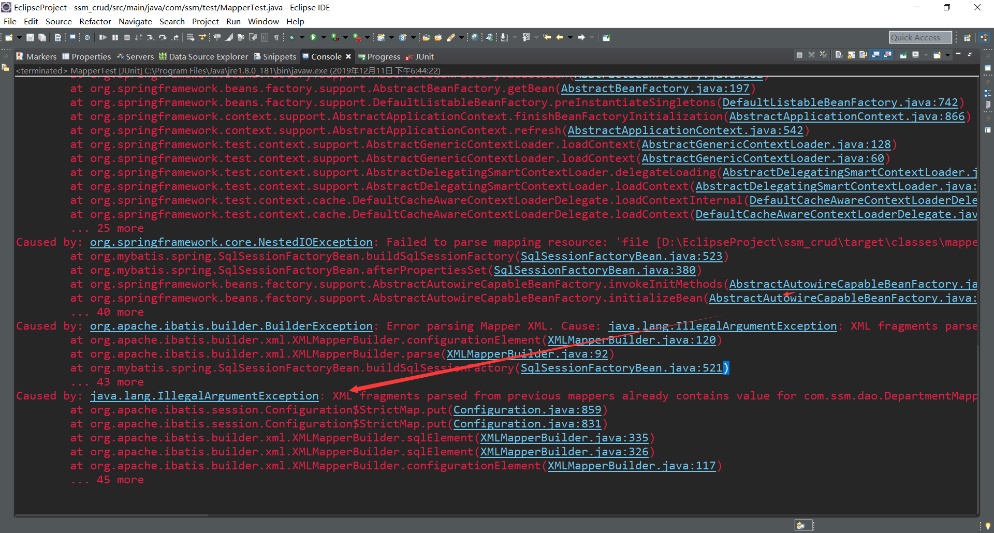
Task: Open the Debug configurations dropdown arrow
Action: point(302,37)
